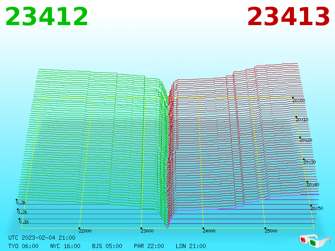Viewport: 335px width, 251px height.
Task: Click the NYC 16:00 New York time
Action: tap(65, 246)
